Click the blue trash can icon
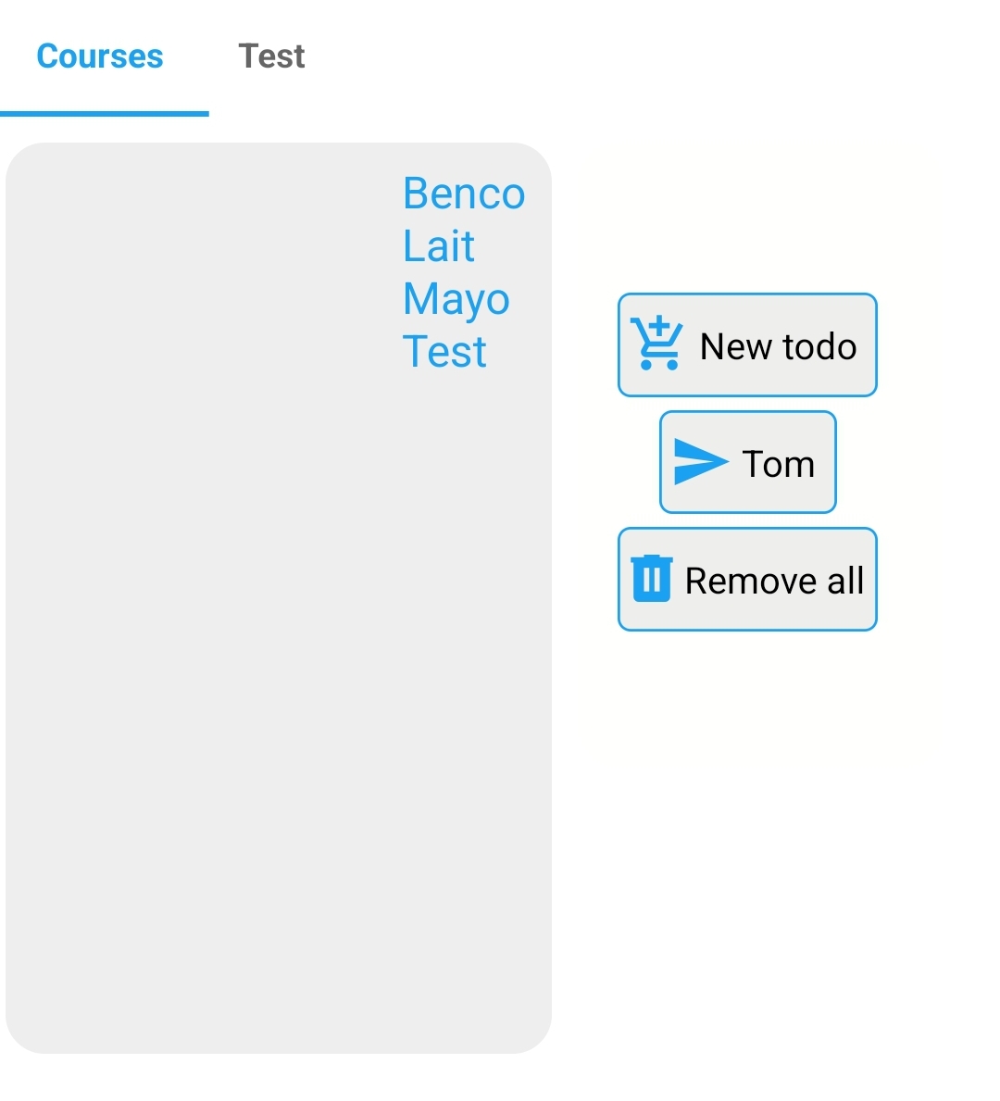 [x=652, y=579]
